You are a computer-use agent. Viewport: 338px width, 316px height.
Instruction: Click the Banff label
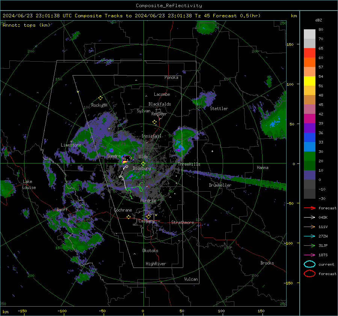tap(62, 209)
